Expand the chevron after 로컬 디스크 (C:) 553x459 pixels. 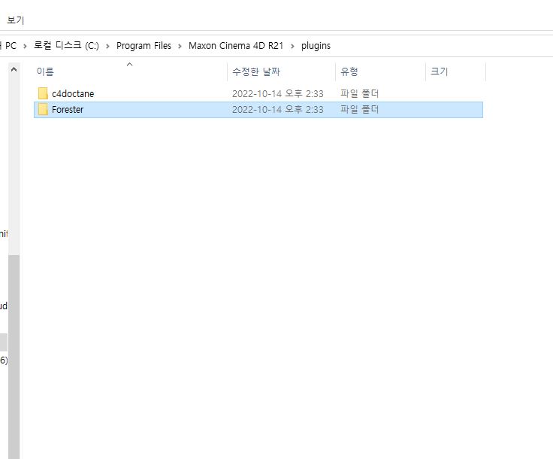pos(107,46)
